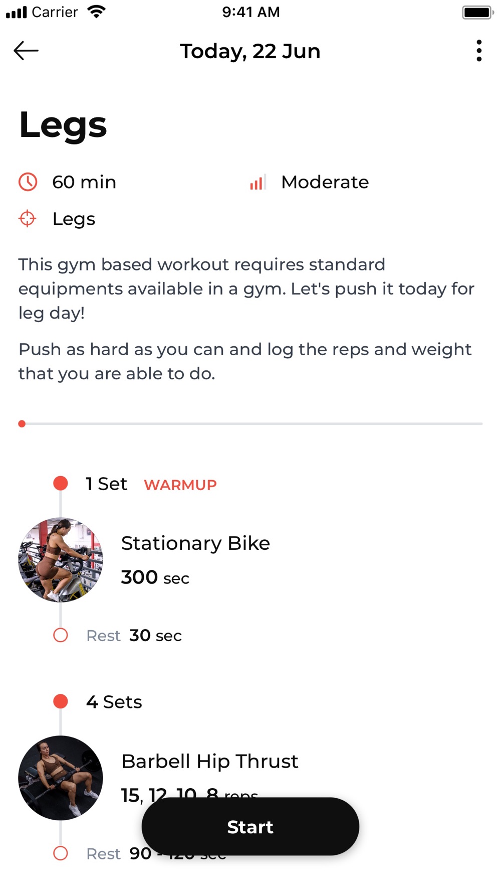
Task: Open the Barbell Hip Thrust exercise title
Action: coord(210,762)
